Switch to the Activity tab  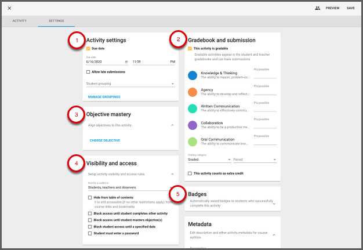coord(19,20)
